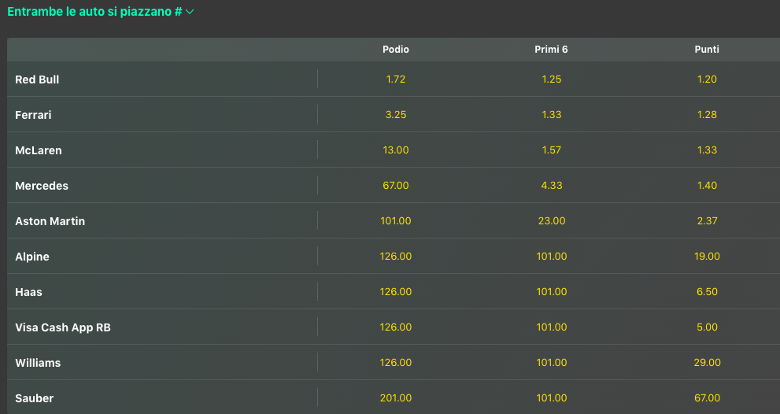Select Aston Martin Primi 6 odds 23.00

tap(552, 221)
